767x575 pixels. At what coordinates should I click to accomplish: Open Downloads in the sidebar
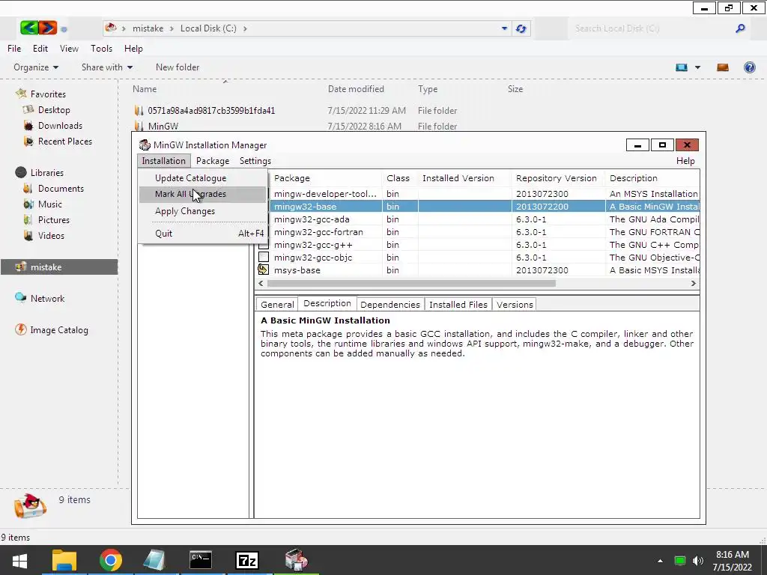(x=60, y=126)
